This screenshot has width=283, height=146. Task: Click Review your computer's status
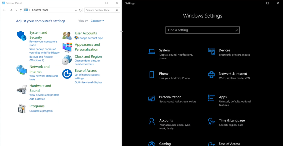pyautogui.click(x=43, y=43)
